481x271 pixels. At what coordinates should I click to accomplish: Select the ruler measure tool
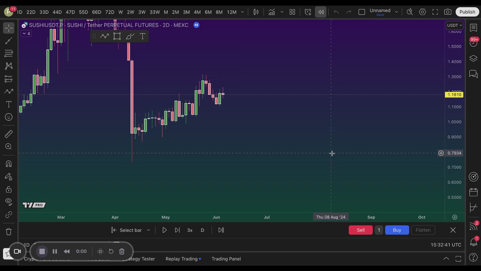tap(9, 134)
